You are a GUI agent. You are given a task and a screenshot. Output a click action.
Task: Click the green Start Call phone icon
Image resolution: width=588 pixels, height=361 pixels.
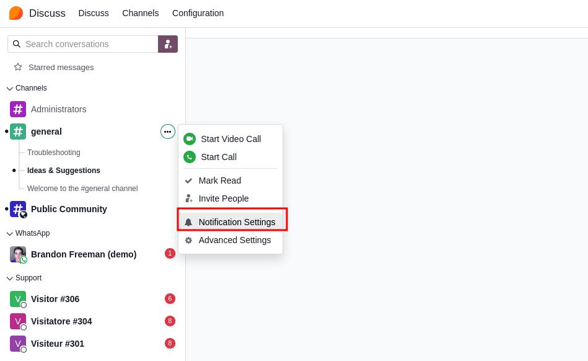pyautogui.click(x=190, y=157)
